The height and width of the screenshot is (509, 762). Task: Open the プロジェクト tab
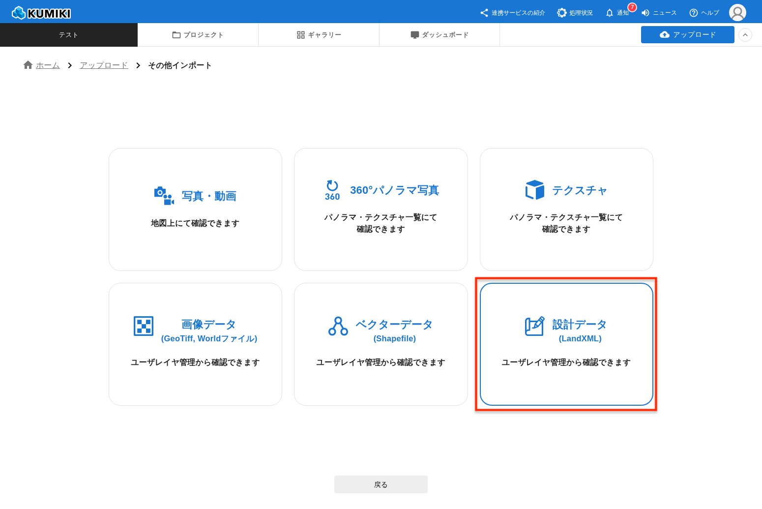coord(198,35)
